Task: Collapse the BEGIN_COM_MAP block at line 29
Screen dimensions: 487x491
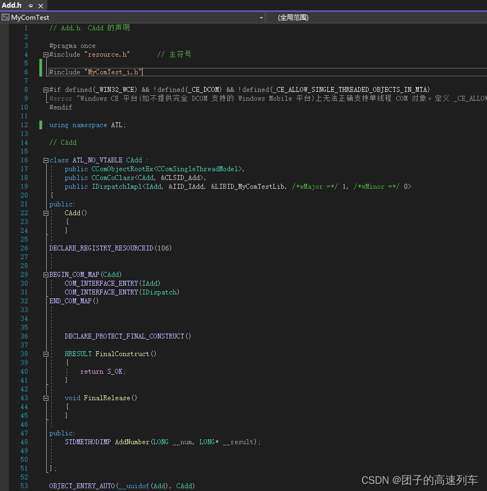Action: 46,275
